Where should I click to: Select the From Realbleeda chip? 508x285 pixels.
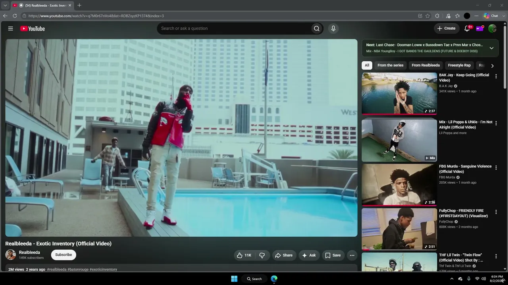pos(426,65)
